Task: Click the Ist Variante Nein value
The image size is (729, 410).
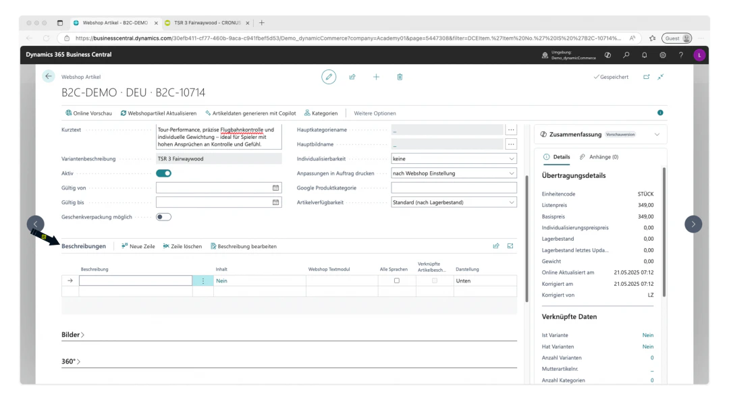Action: pos(647,335)
